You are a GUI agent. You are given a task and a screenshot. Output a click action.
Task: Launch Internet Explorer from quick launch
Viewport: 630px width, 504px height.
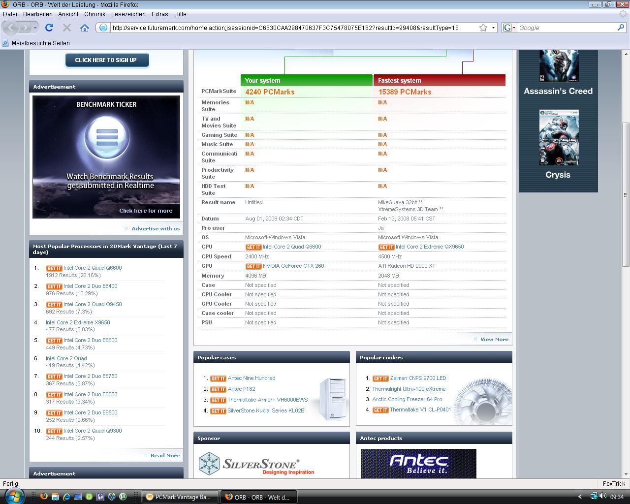66,497
